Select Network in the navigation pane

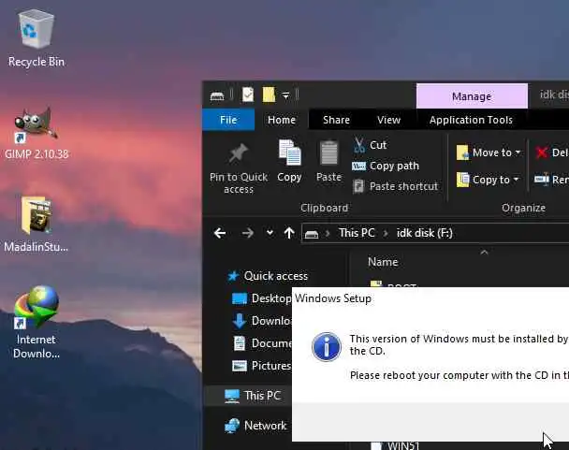(255, 426)
